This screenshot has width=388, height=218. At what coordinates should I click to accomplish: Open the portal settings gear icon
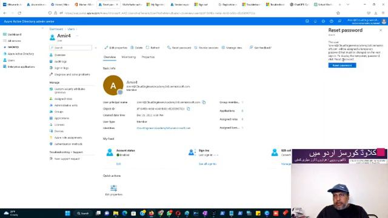(323, 22)
